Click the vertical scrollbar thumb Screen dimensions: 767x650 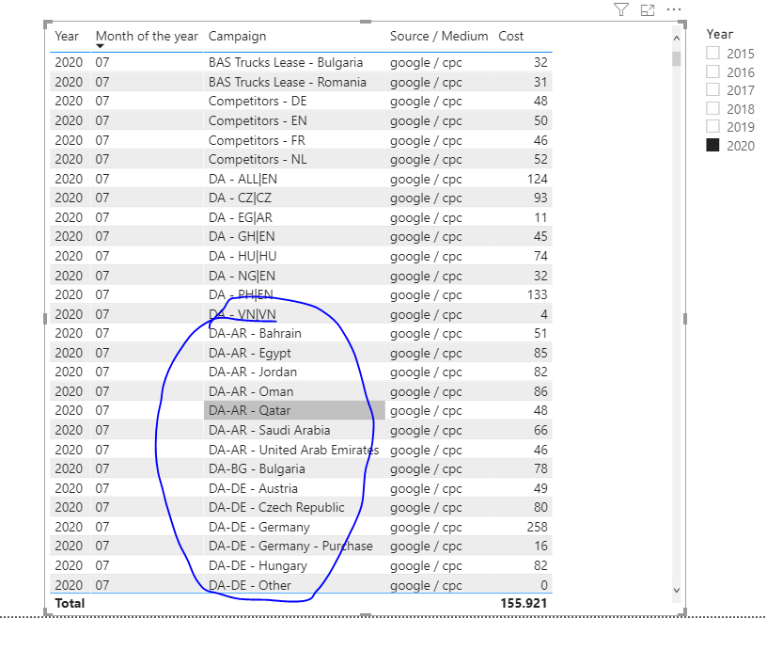[677, 58]
